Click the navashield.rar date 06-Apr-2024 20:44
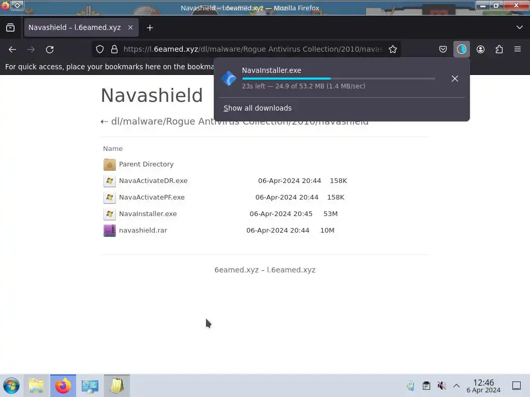This screenshot has width=530, height=397. (x=277, y=230)
